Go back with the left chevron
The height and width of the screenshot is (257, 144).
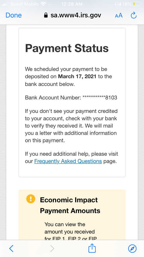[x=11, y=249]
